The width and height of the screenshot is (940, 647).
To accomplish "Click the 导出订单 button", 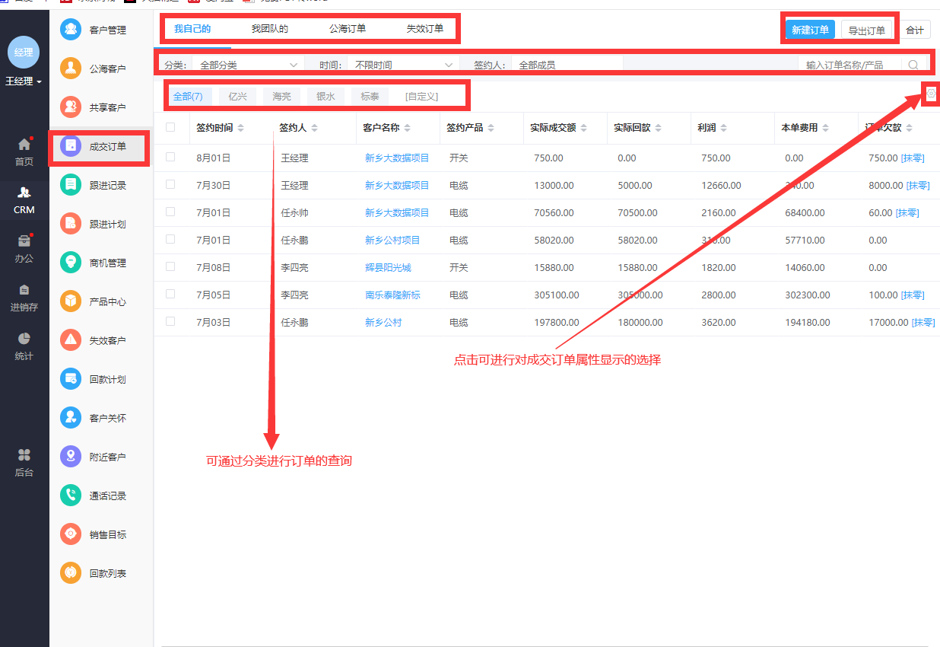I will coord(866,30).
